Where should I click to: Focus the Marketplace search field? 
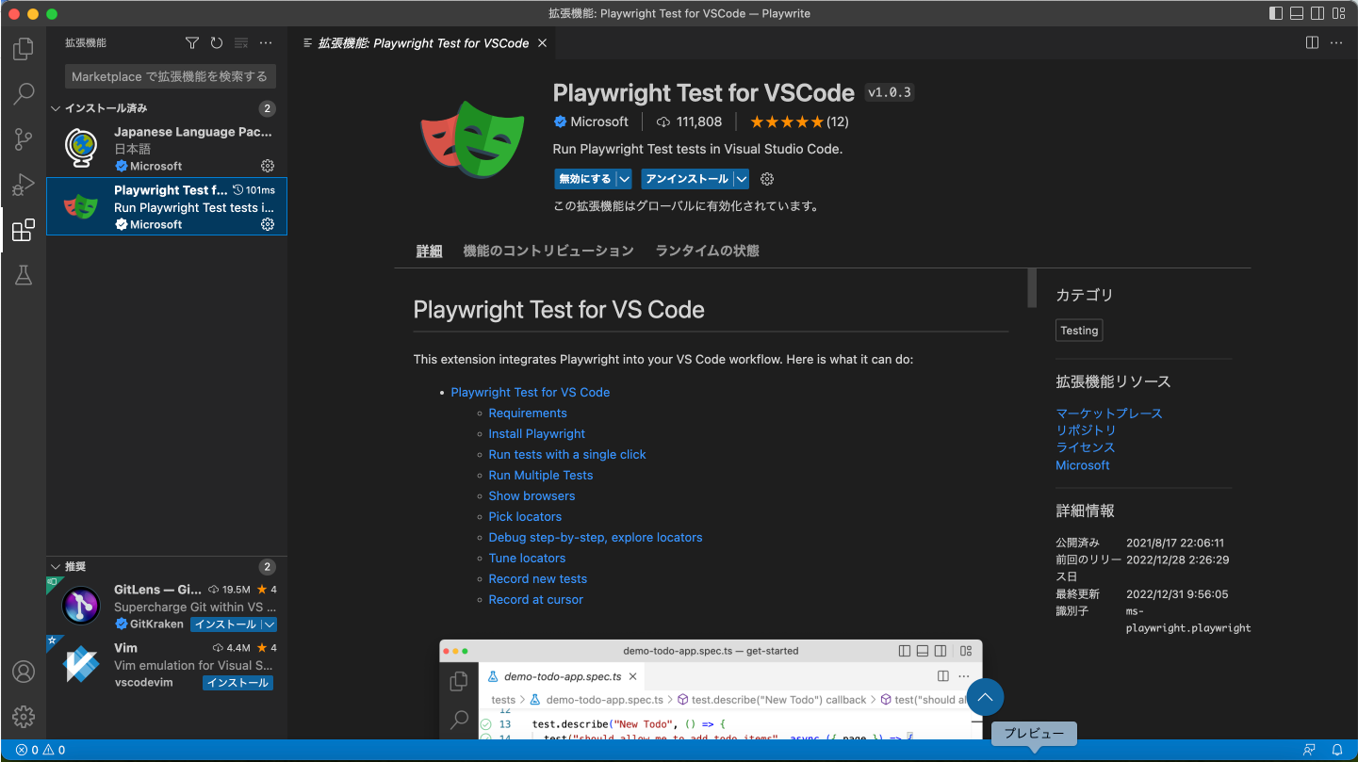pos(170,76)
